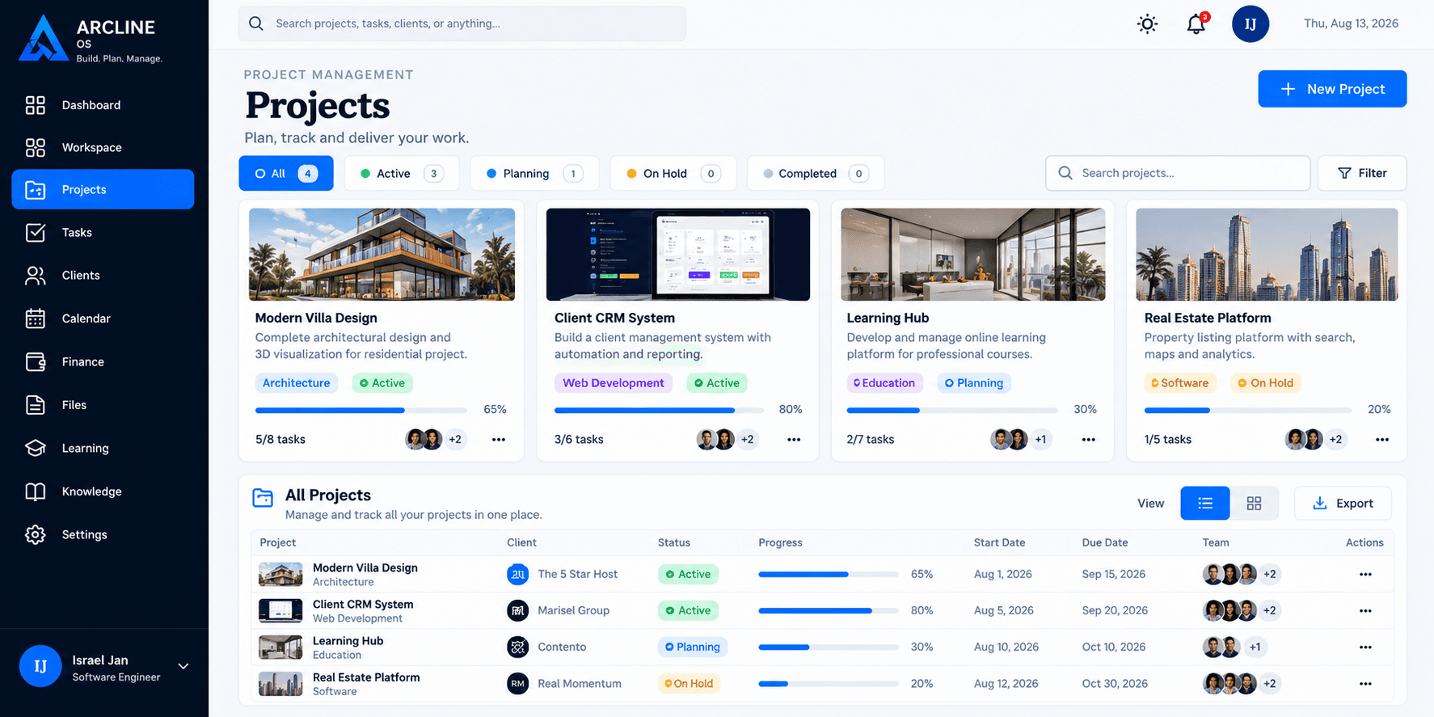Viewport: 1434px width, 717px height.
Task: Show On Hold projects tab
Action: coord(673,173)
